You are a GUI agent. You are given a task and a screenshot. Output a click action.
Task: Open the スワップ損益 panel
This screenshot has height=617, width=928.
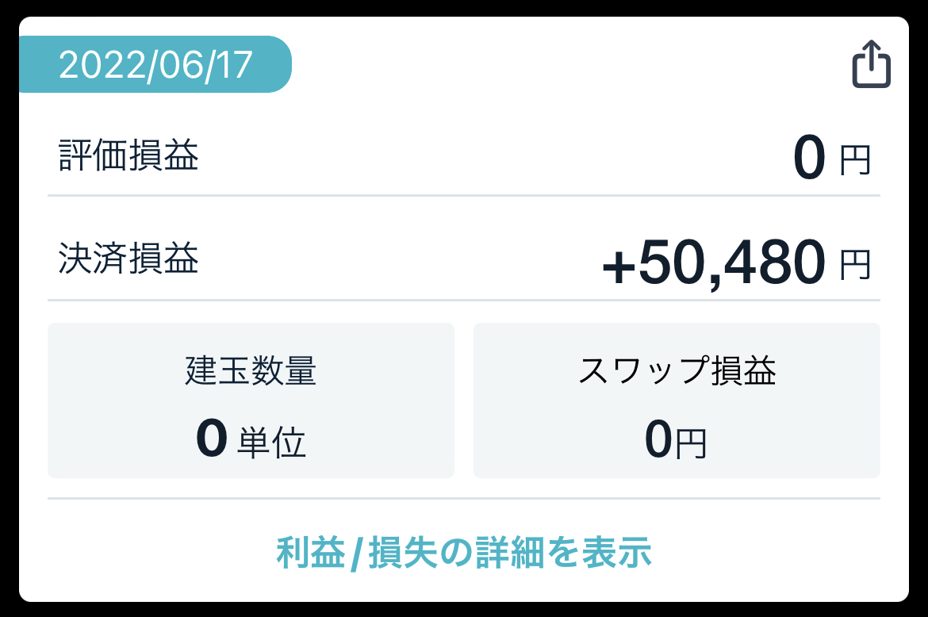677,400
